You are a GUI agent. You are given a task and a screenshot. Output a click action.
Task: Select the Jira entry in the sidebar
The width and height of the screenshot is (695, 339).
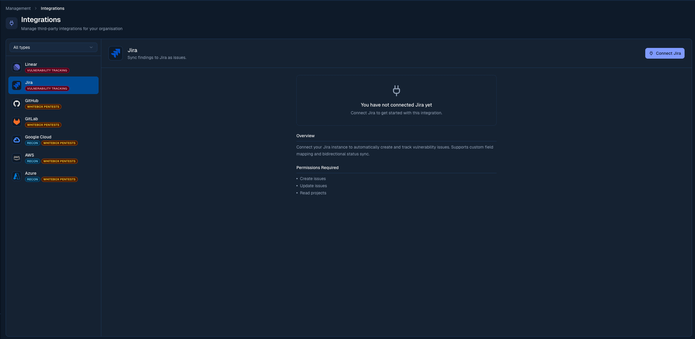(x=53, y=85)
